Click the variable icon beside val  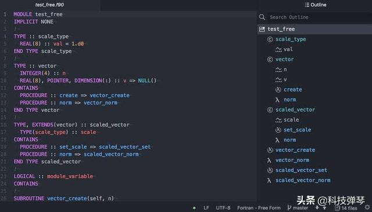pos(278,49)
